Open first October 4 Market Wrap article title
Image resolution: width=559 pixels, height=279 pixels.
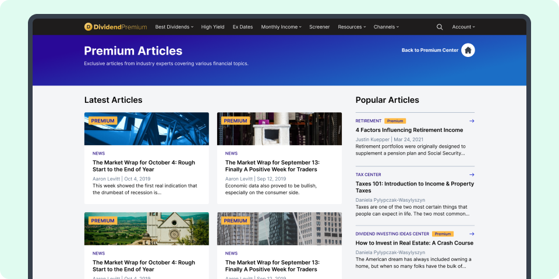(144, 166)
